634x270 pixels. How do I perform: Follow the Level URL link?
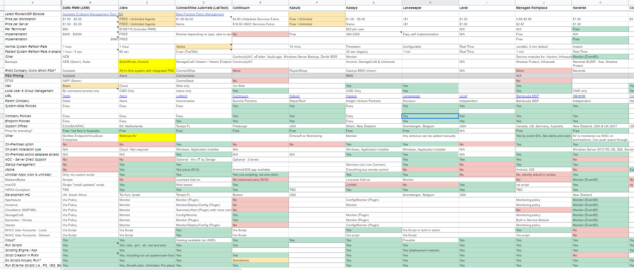[x=463, y=96]
